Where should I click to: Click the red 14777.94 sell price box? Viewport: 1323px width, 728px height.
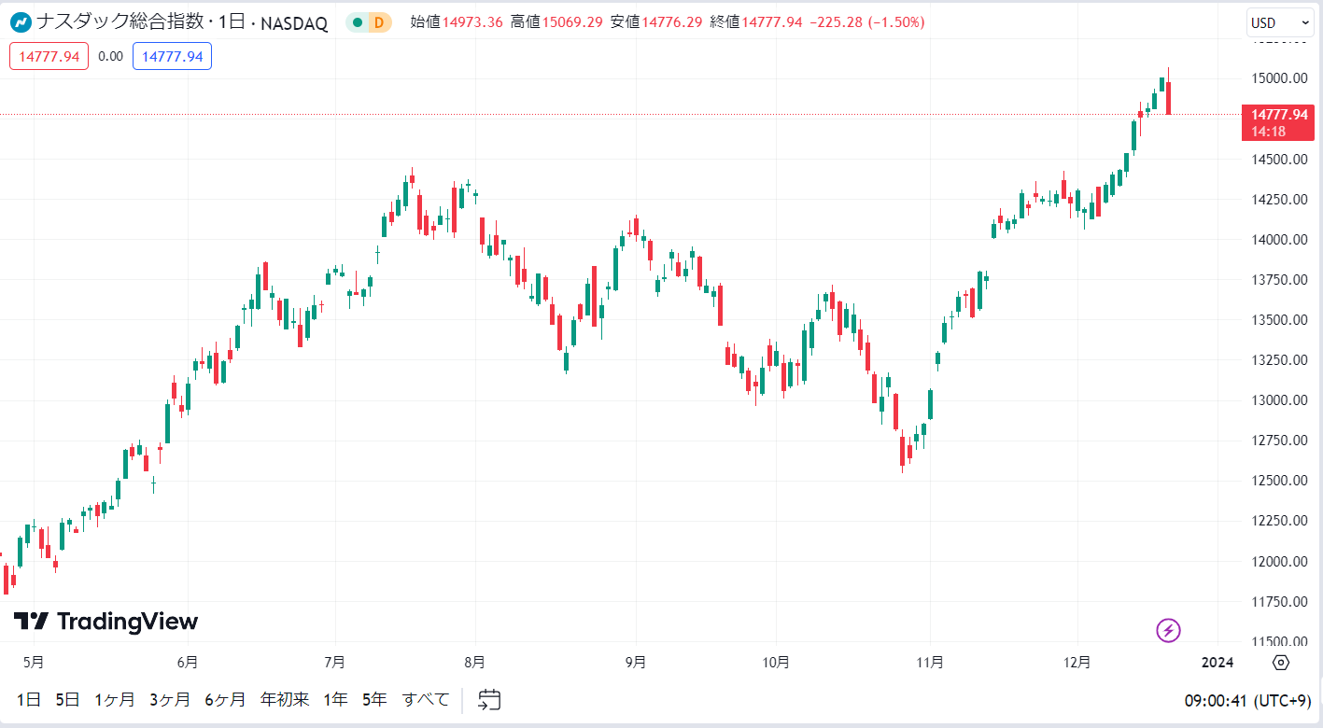(49, 56)
